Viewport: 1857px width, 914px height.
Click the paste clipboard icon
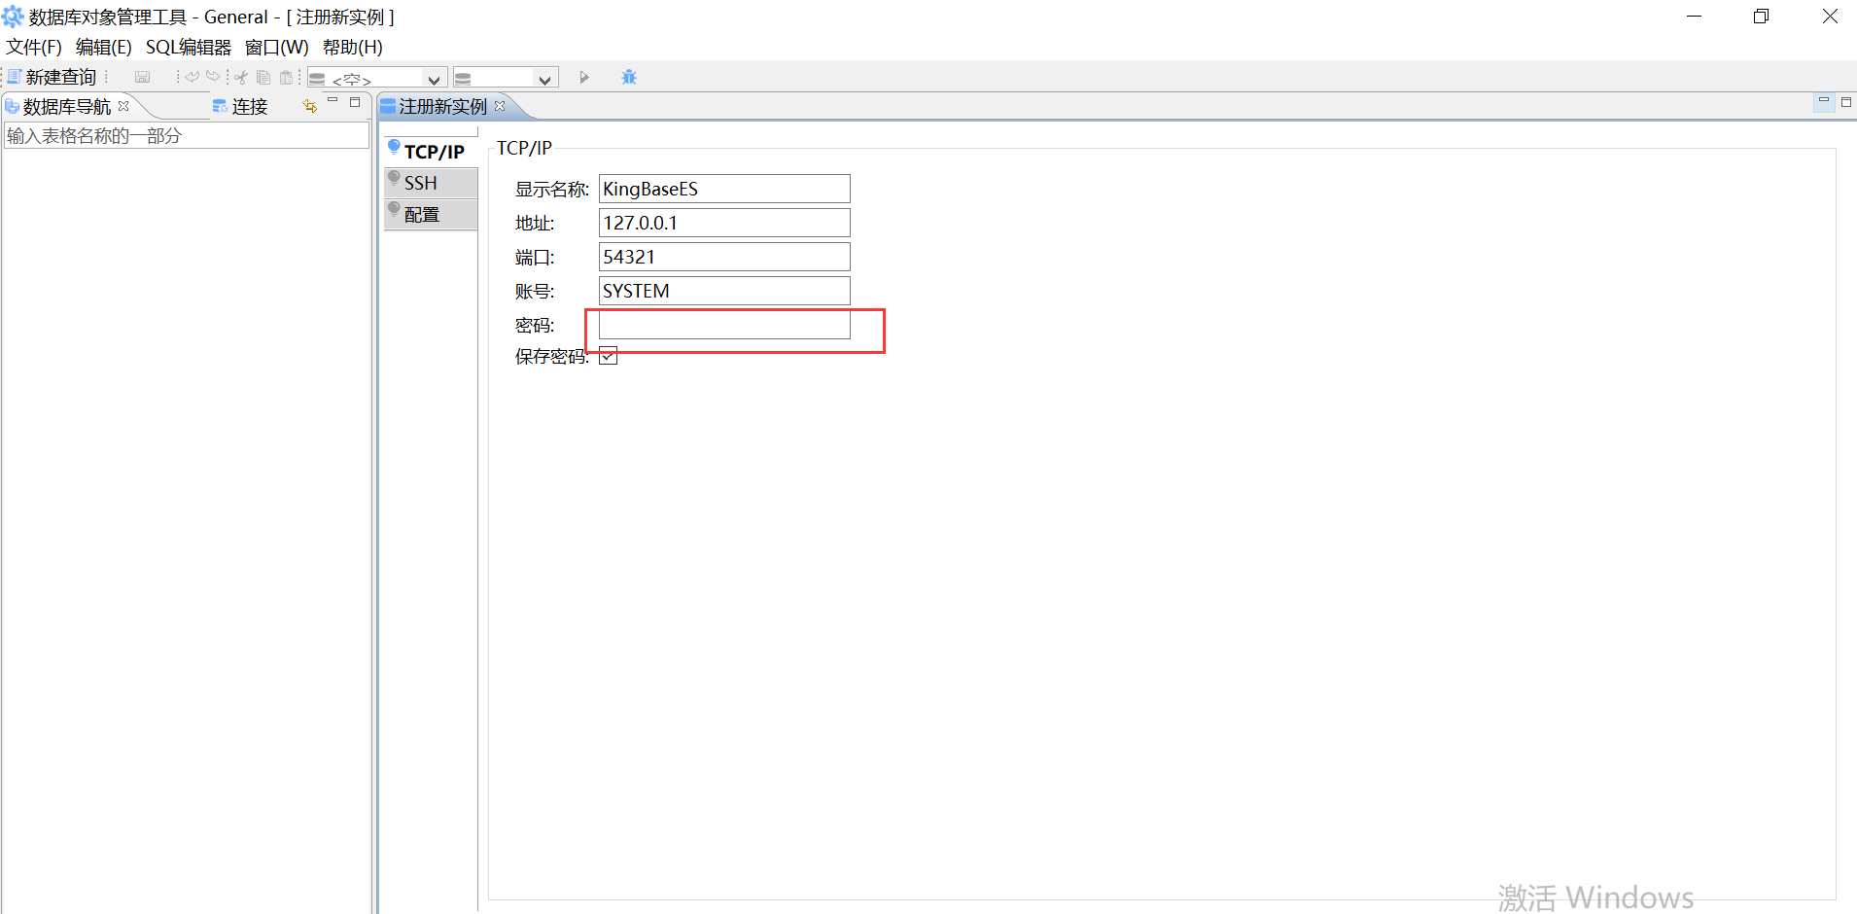tap(286, 77)
